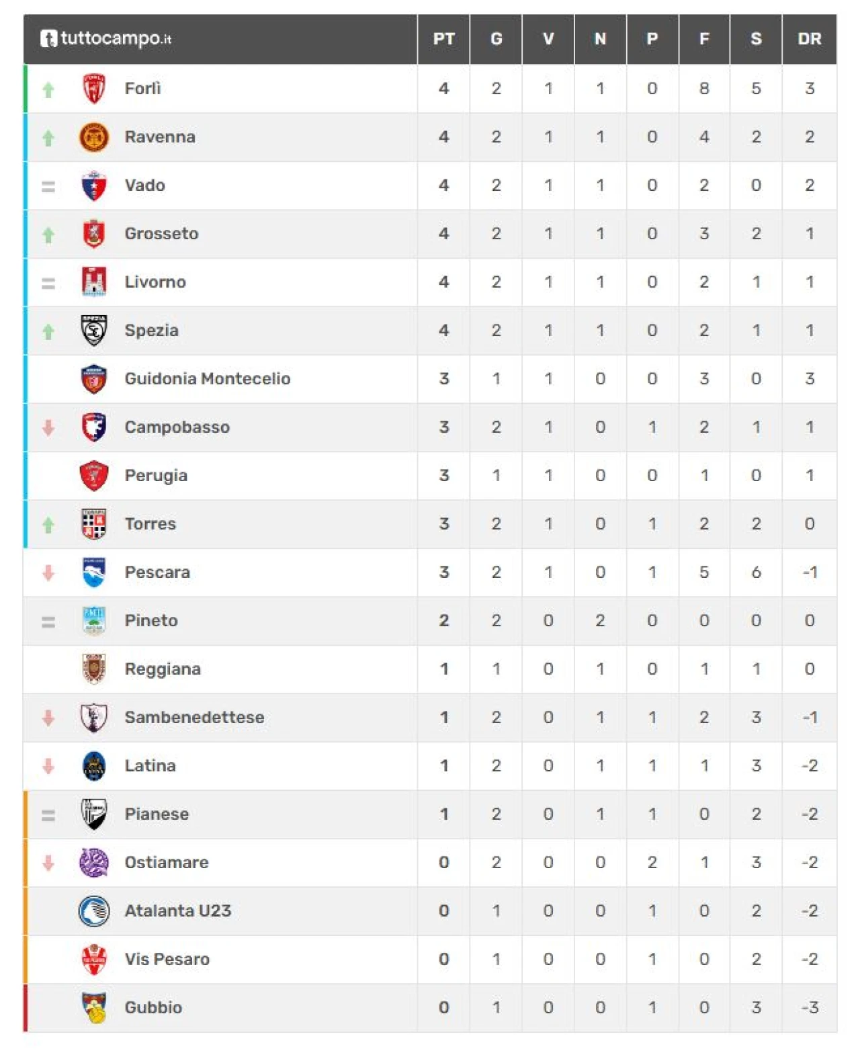Click Grosseto's green up arrow
This screenshot has height=1059, width=860.
tap(48, 235)
